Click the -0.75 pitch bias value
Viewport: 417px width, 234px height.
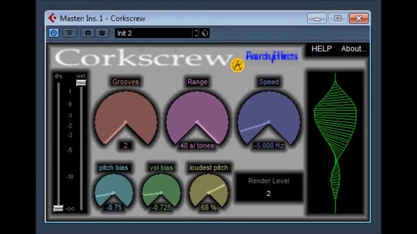pyautogui.click(x=113, y=207)
